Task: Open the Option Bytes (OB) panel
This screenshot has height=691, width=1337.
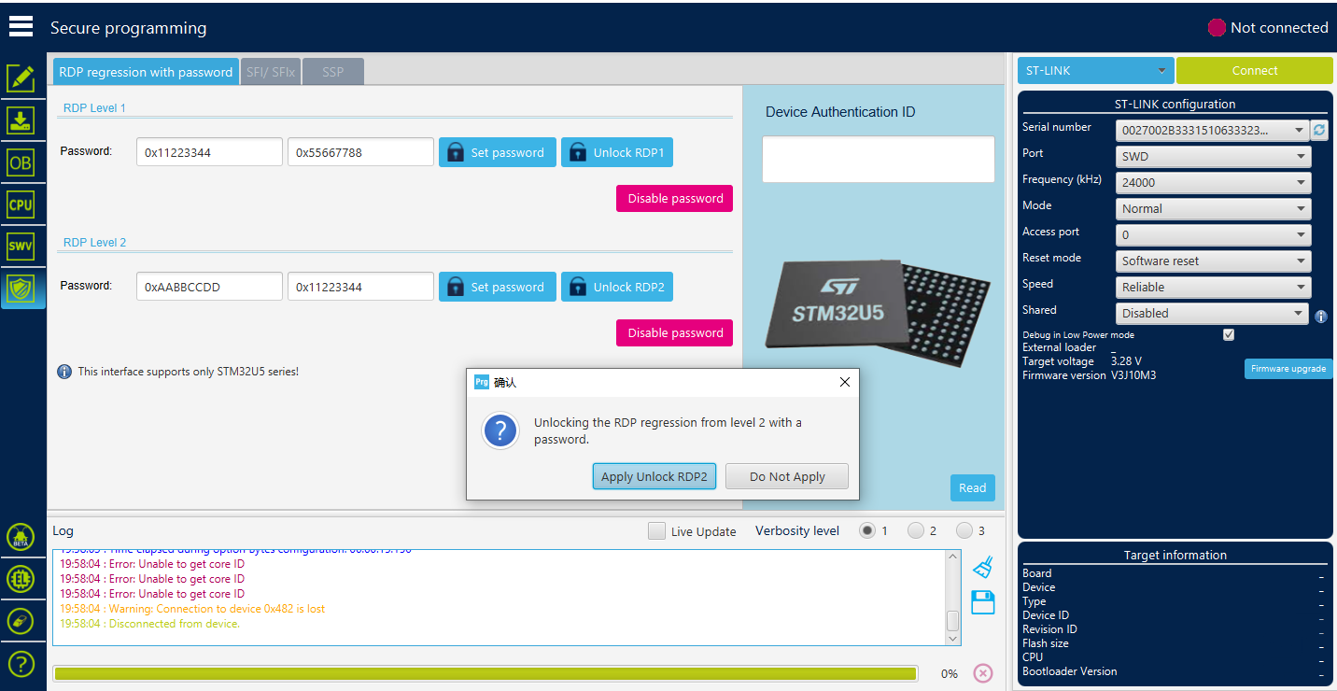Action: tap(21, 162)
